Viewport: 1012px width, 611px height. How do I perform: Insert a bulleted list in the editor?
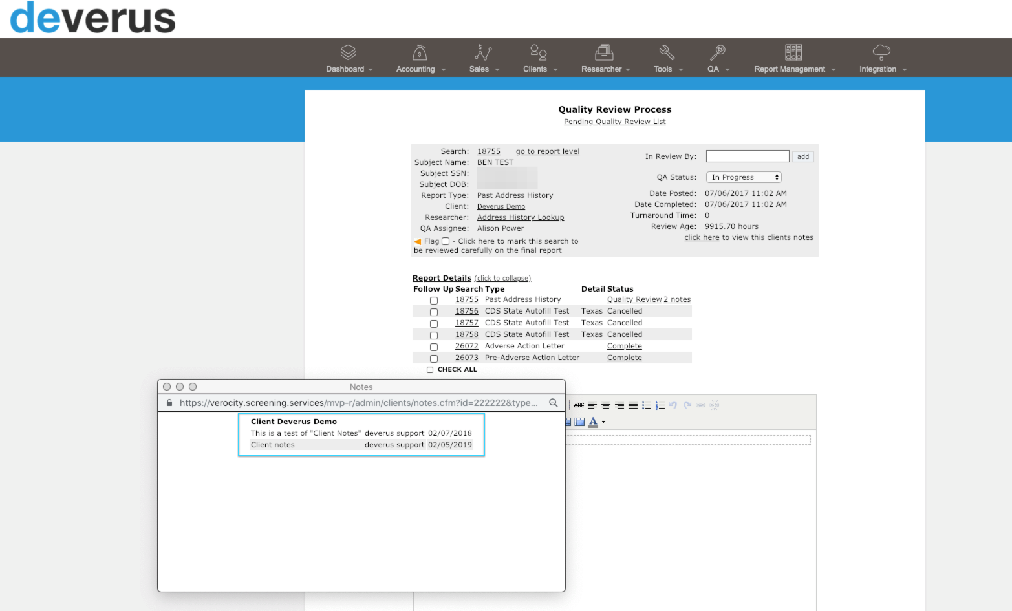pyautogui.click(x=646, y=405)
